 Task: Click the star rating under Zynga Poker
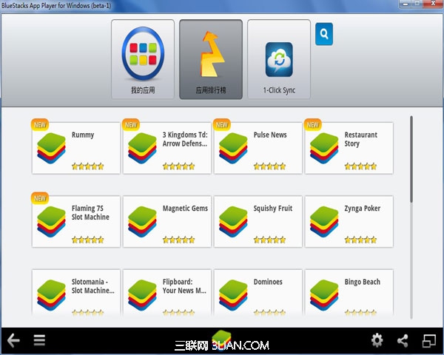(360, 240)
